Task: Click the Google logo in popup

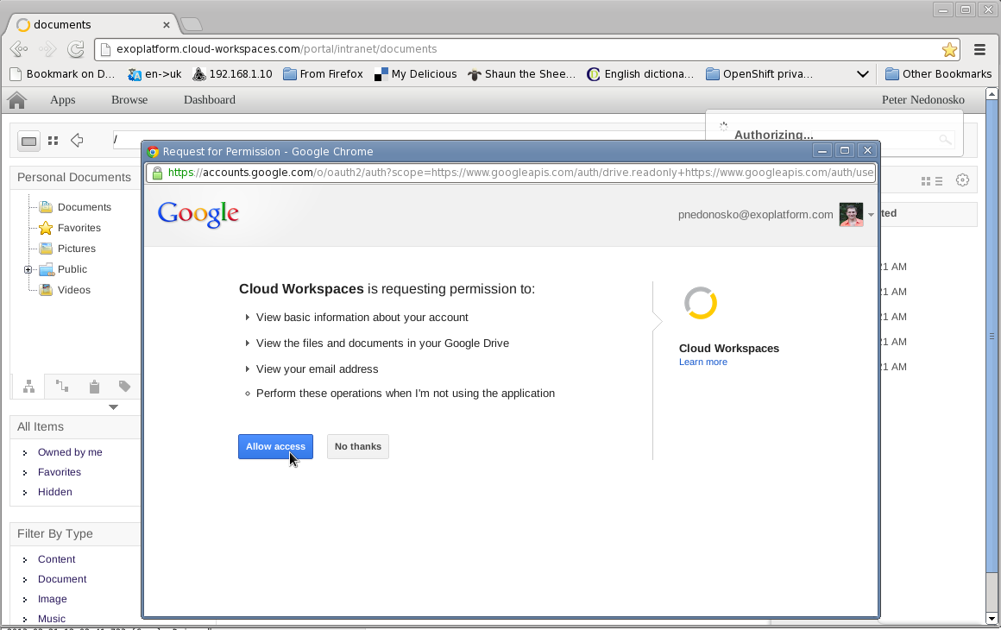Action: pyautogui.click(x=198, y=214)
